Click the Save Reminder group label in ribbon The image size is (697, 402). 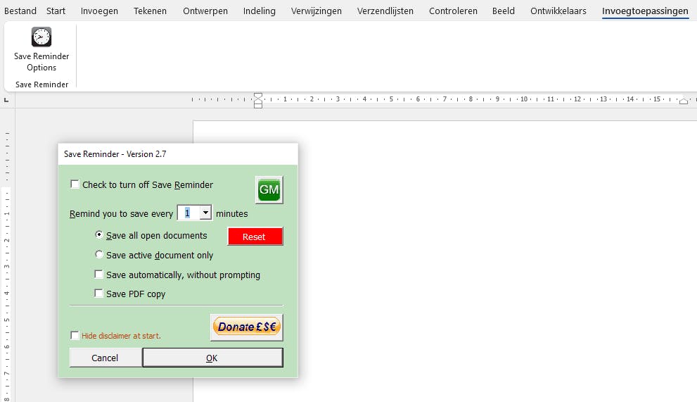(x=41, y=84)
